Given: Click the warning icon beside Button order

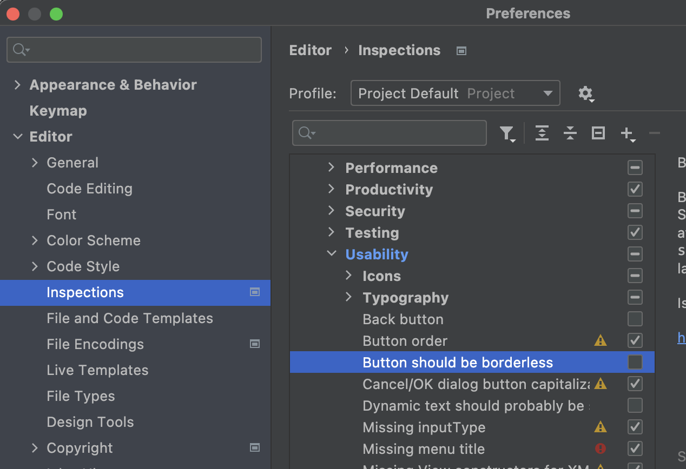Looking at the screenshot, I should (601, 340).
